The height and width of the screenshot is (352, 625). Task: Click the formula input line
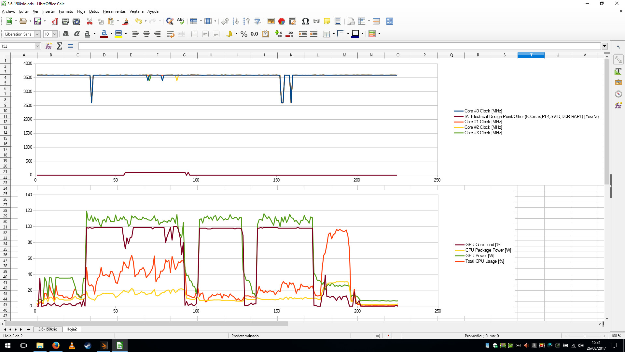point(339,46)
